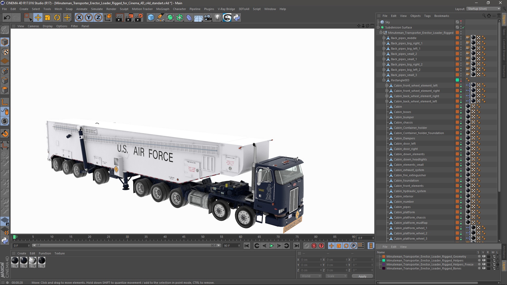Viewport: 507px width, 285px height.
Task: Open V-Ray Bridge menu
Action: tap(226, 9)
